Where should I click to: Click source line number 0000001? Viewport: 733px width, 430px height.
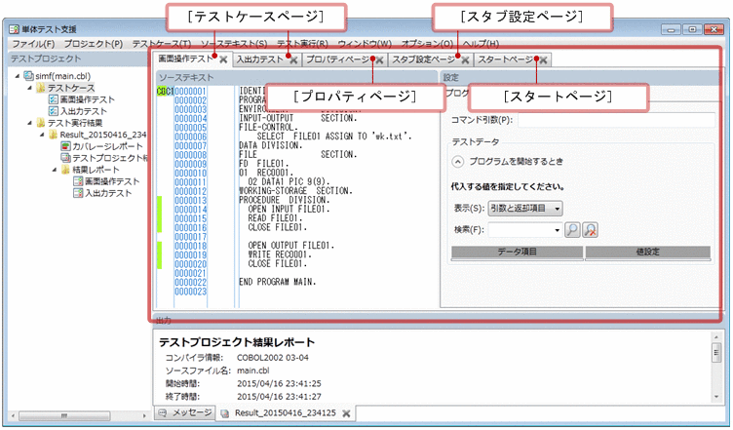tap(190, 91)
